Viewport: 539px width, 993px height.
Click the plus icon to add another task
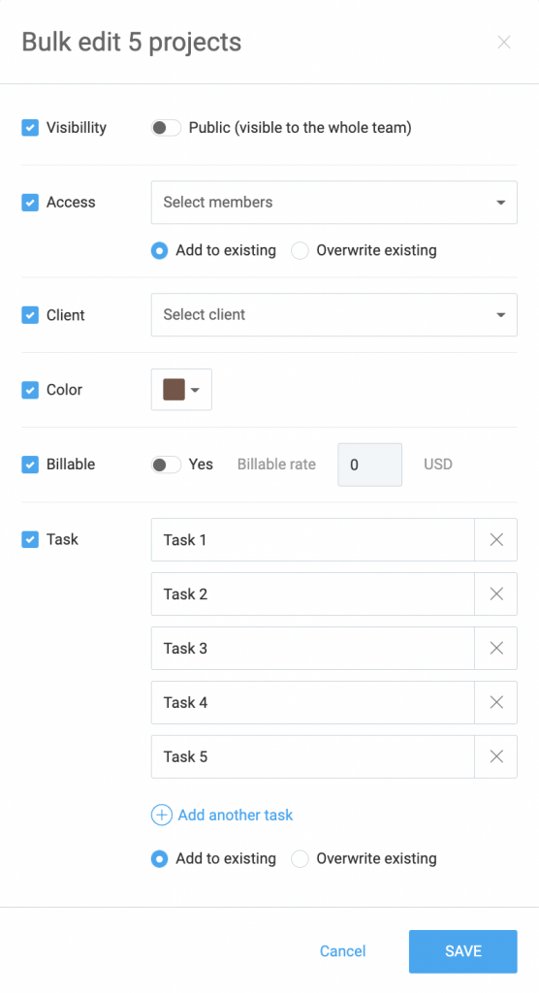click(162, 815)
